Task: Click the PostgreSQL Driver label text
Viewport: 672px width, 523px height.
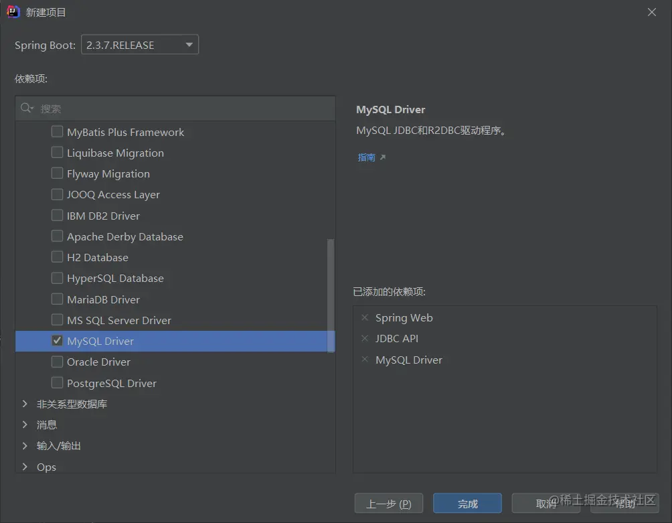Action: coord(112,383)
